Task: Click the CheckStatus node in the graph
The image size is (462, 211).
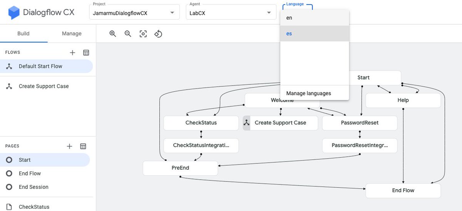Action: (x=201, y=123)
